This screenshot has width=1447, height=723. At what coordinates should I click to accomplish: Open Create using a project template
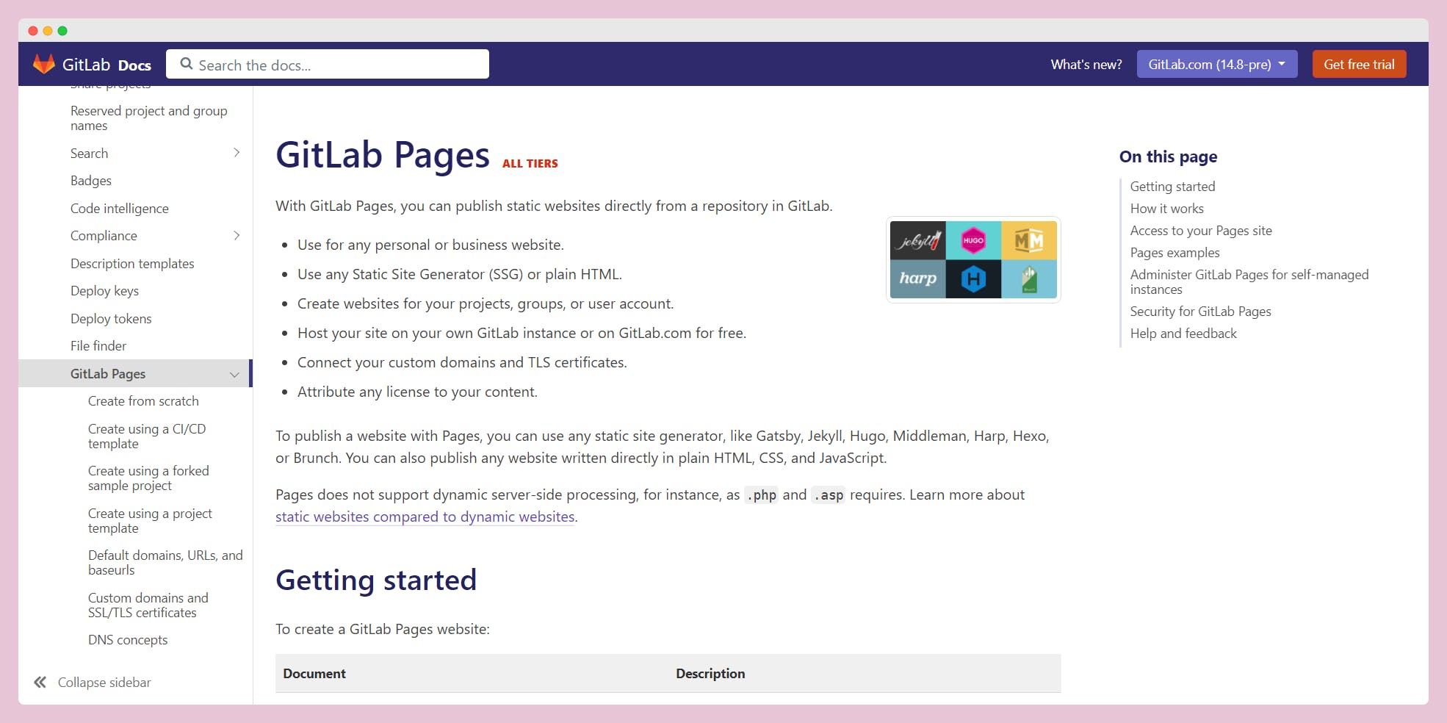pyautogui.click(x=150, y=521)
